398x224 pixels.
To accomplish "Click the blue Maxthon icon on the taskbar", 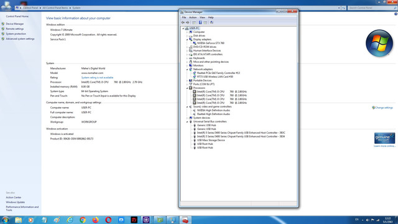I will coord(121,220).
